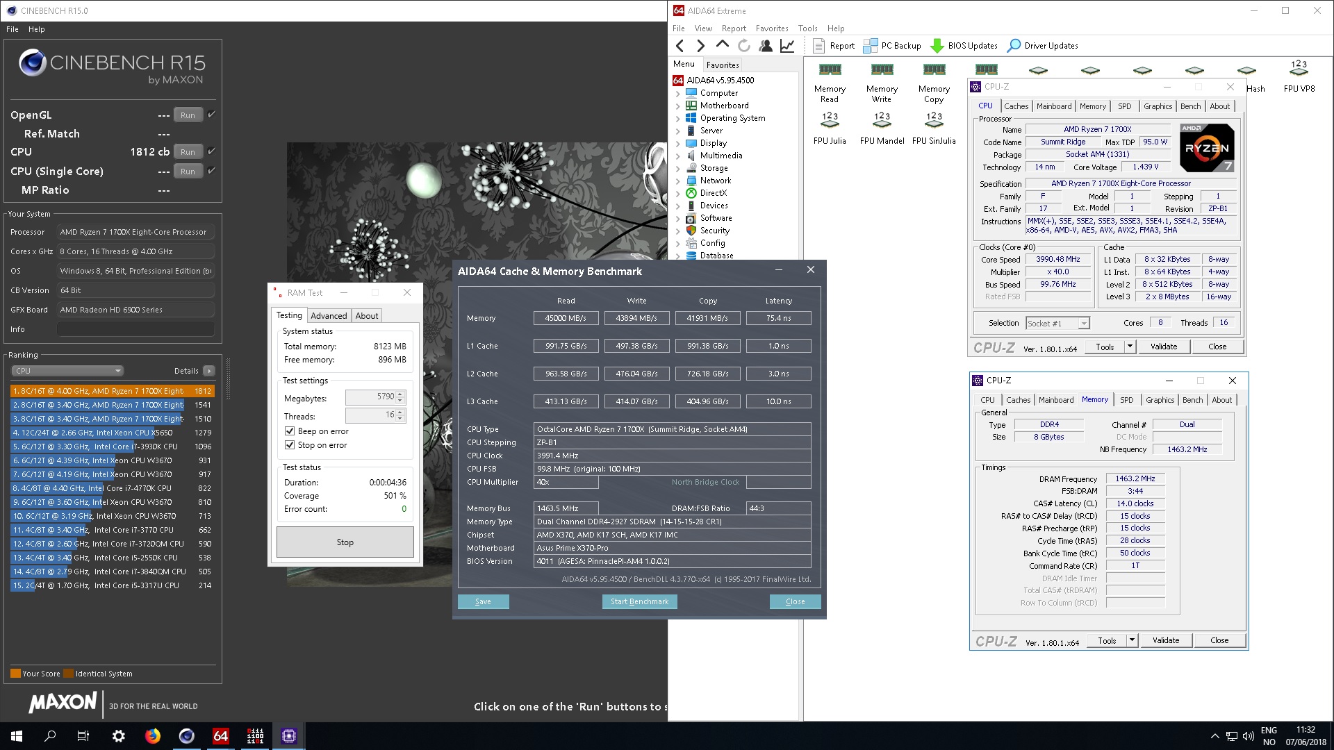Switch to About tab in RAM Test
The width and height of the screenshot is (1334, 750).
[x=367, y=316]
